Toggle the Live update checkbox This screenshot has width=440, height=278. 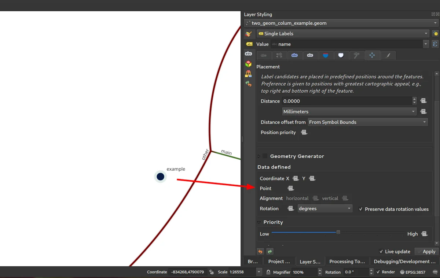coord(381,252)
